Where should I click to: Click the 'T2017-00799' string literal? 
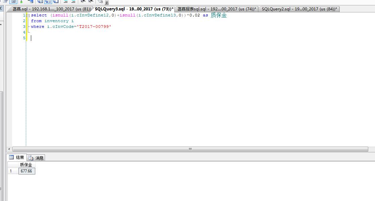point(94,27)
